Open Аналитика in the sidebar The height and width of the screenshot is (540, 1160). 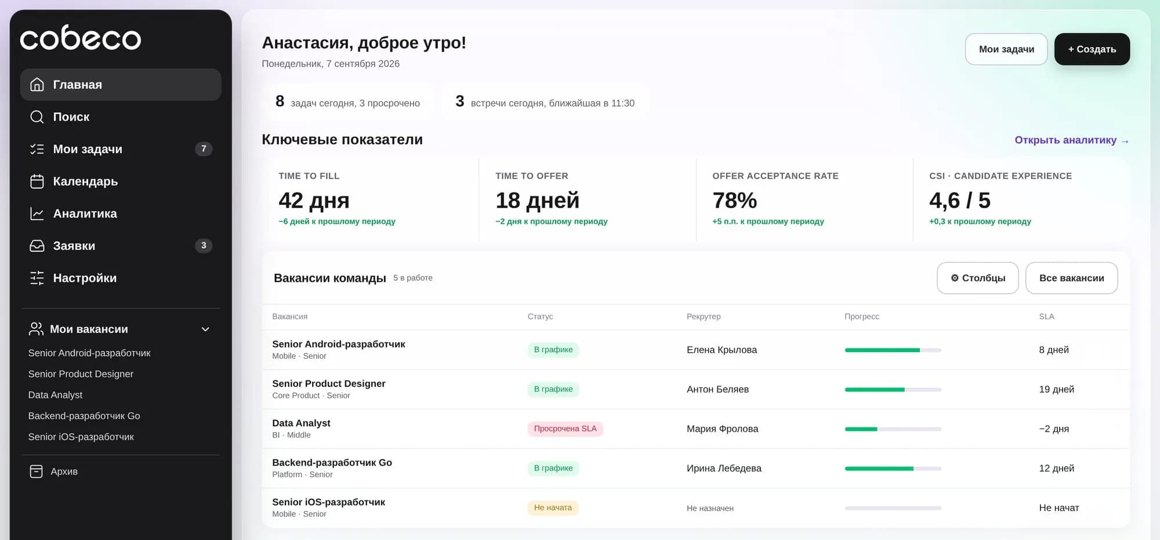(x=121, y=214)
